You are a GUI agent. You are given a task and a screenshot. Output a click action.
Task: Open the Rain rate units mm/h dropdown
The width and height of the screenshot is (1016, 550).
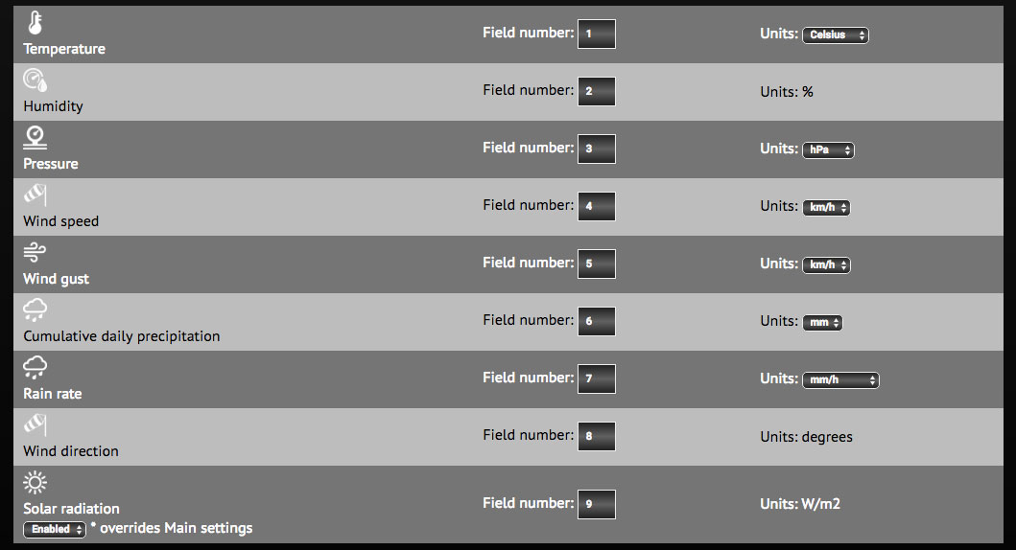click(x=840, y=380)
